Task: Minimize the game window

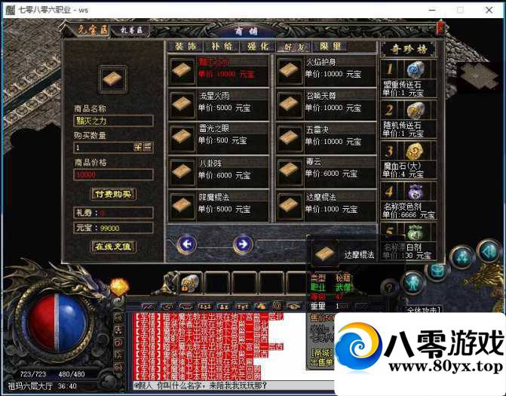Action: click(x=432, y=10)
